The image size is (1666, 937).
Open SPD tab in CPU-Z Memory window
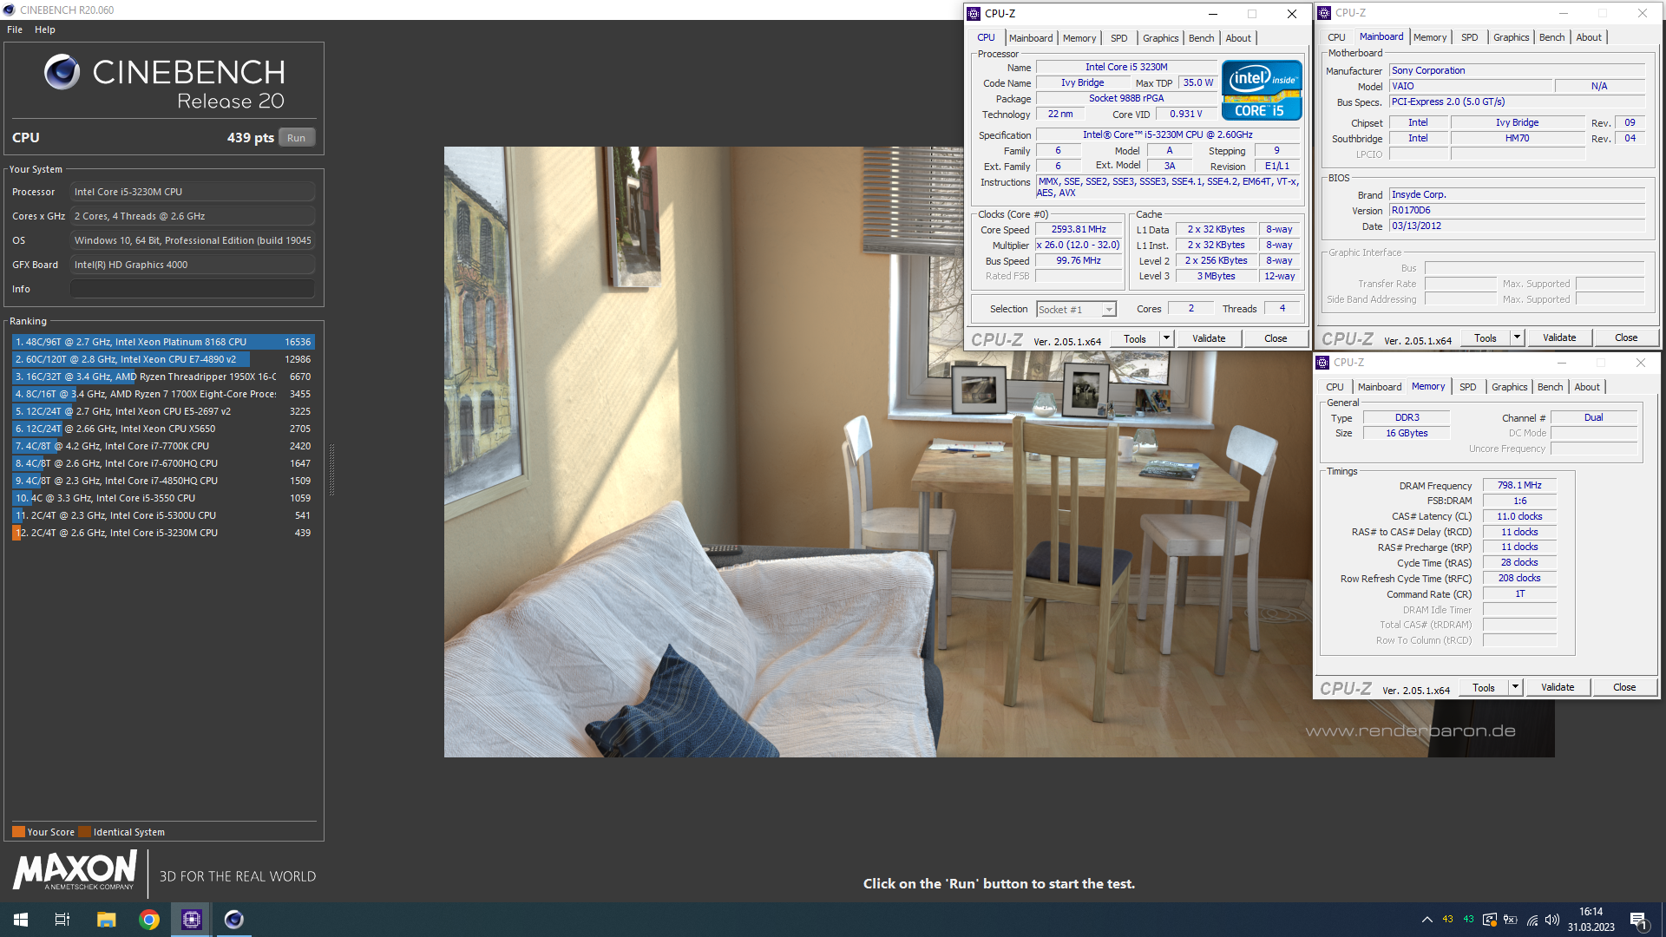[x=1467, y=387]
